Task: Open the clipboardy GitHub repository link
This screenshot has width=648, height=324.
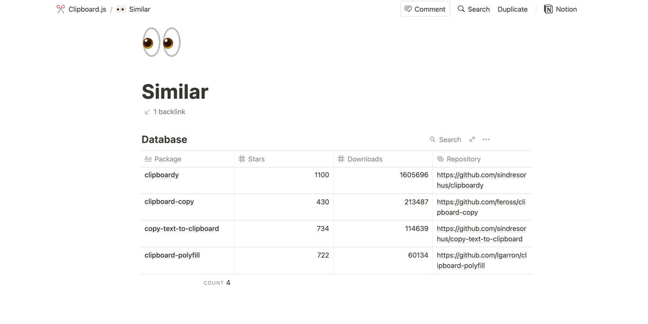Action: tap(481, 179)
